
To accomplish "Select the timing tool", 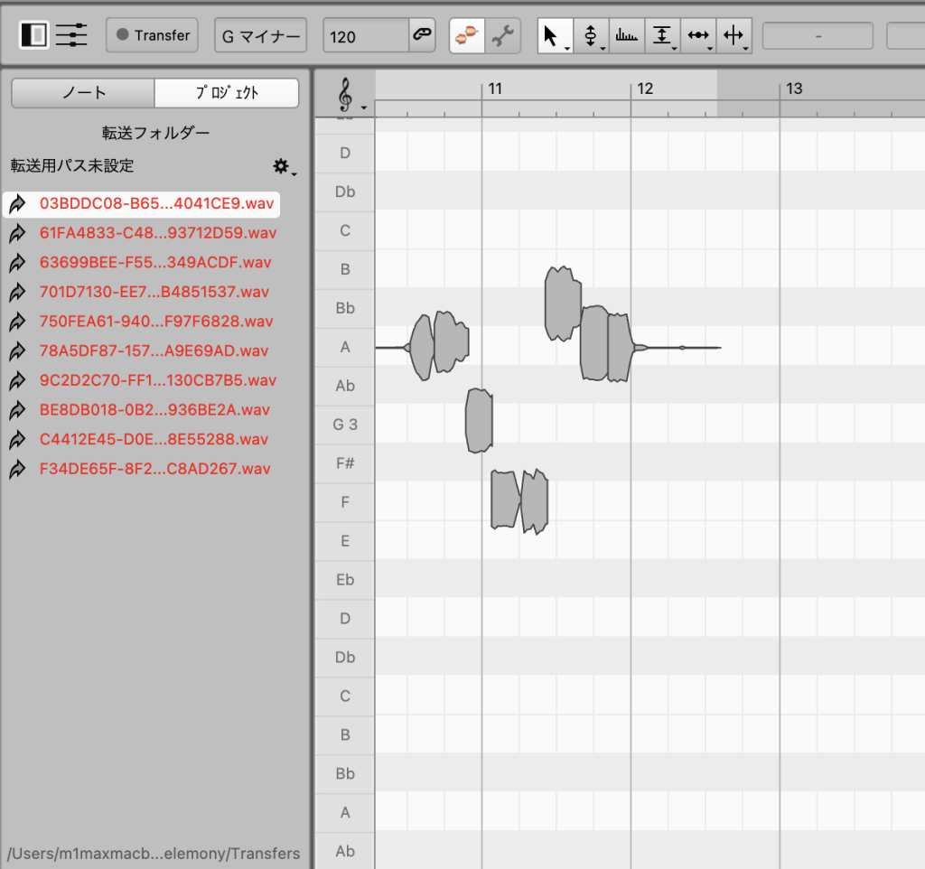I will [697, 35].
